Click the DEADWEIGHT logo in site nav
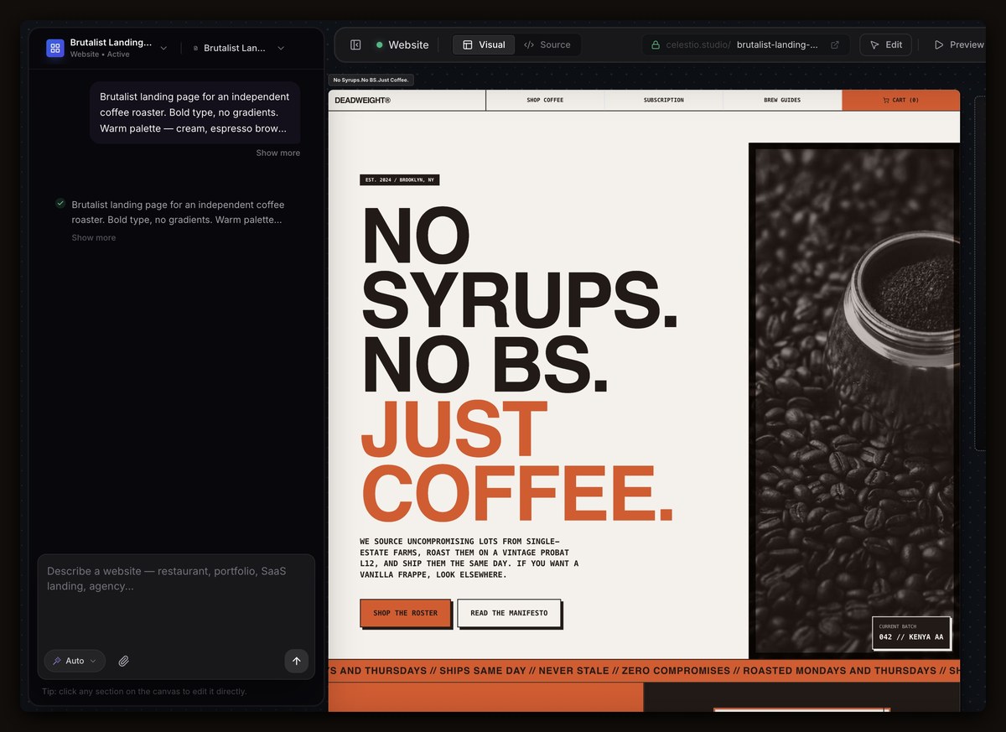Image resolution: width=1006 pixels, height=732 pixels. (x=362, y=100)
